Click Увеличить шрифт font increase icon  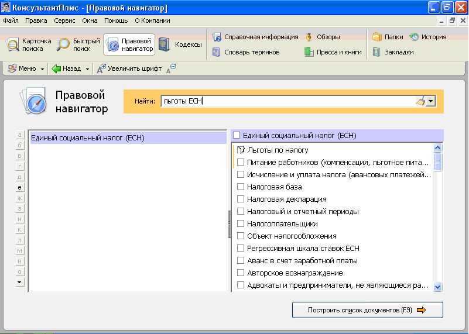click(x=101, y=68)
